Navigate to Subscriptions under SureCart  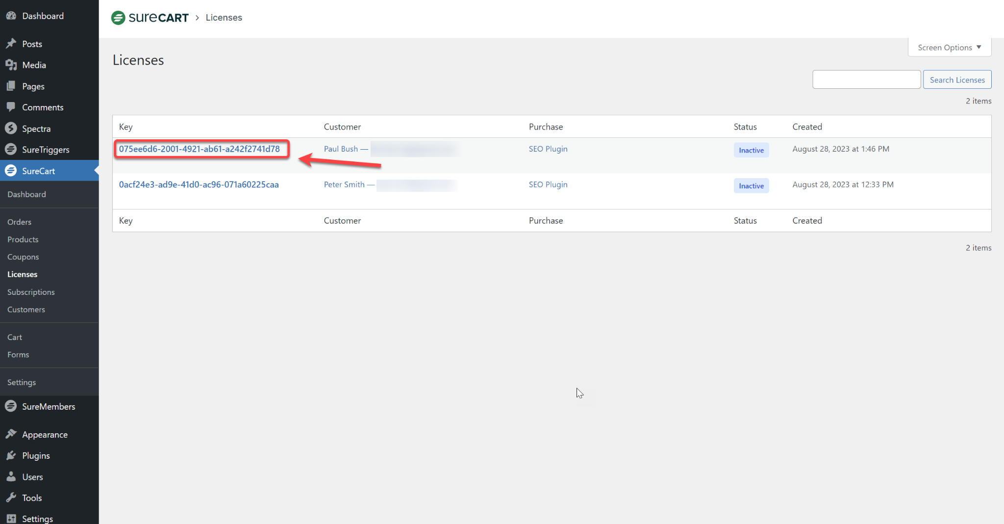coord(30,292)
